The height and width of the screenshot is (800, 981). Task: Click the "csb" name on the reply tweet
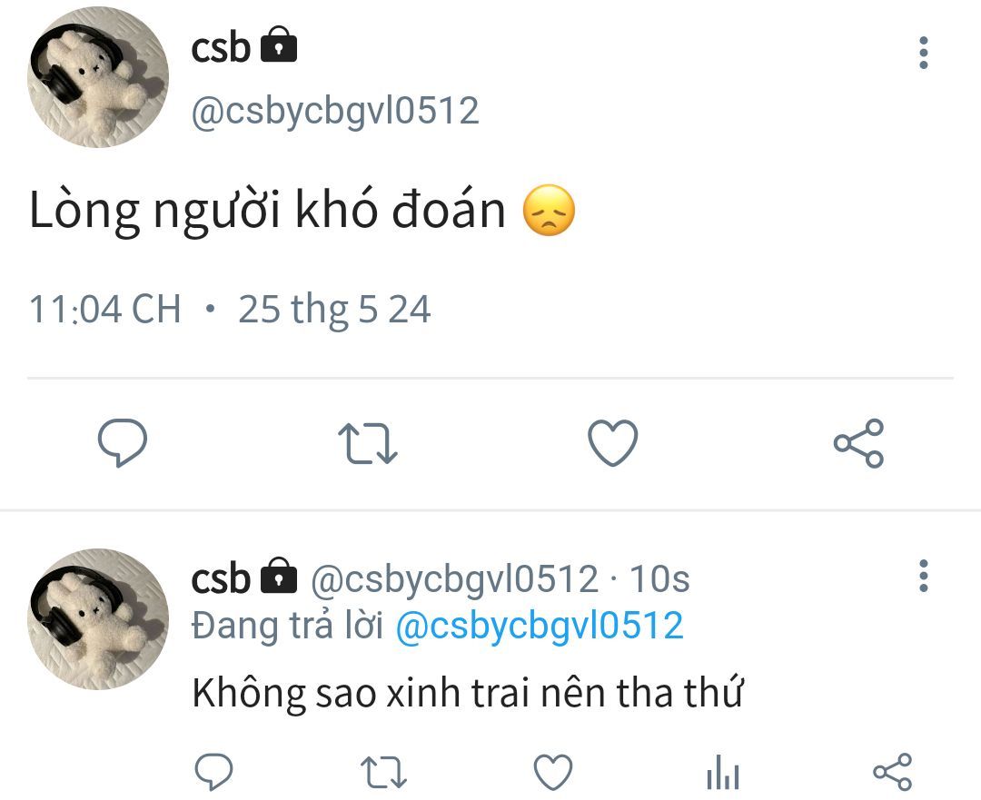click(x=220, y=578)
